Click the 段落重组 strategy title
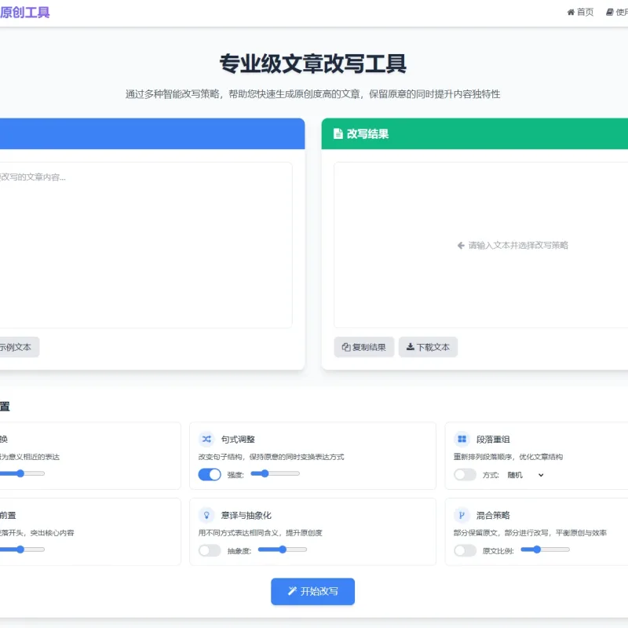The height and width of the screenshot is (628, 628). pyautogui.click(x=493, y=440)
